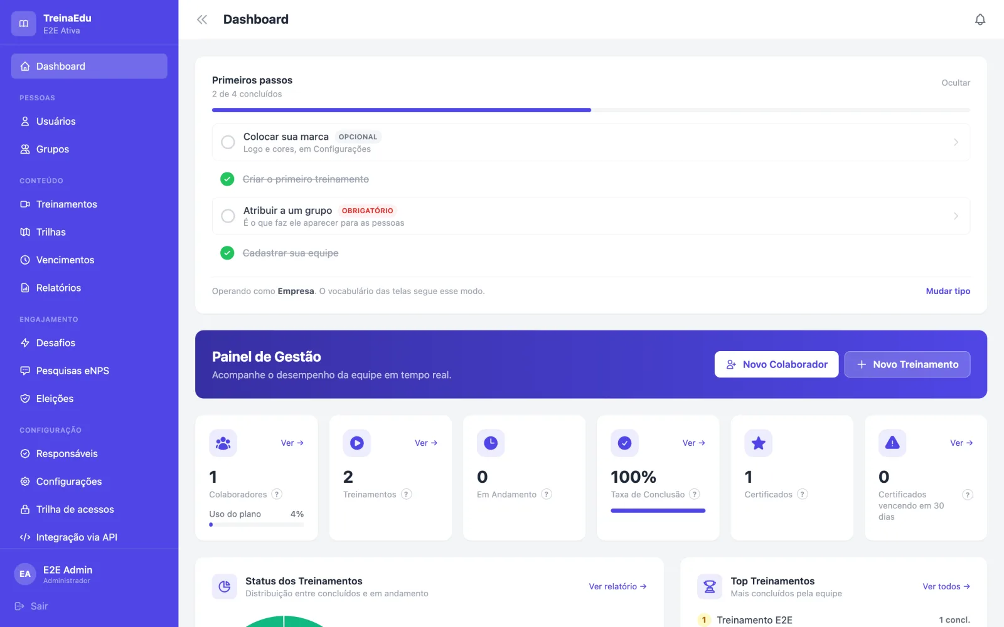Screen dimensions: 1004x627
Task: Click the green check beside Criar o primeiro treinamento
Action: (x=227, y=179)
